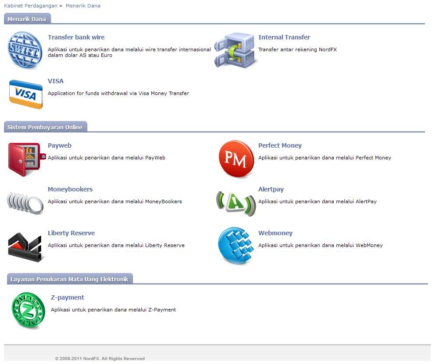Viewport: 439px width, 364px height.
Task: Click 'penarikan dana melalui WebMoney' description
Action: coord(320,245)
